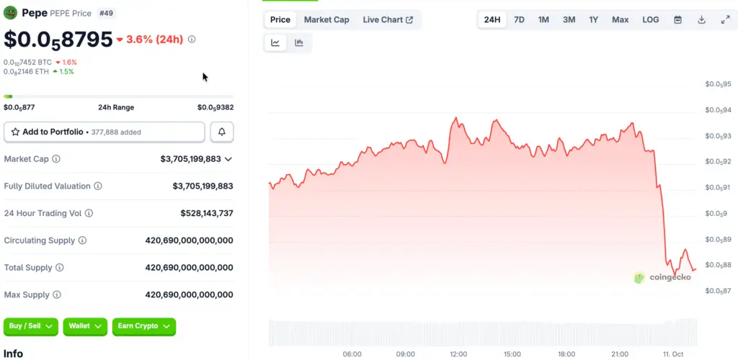Click info icon next to Market Cap
The image size is (738, 360).
point(56,159)
